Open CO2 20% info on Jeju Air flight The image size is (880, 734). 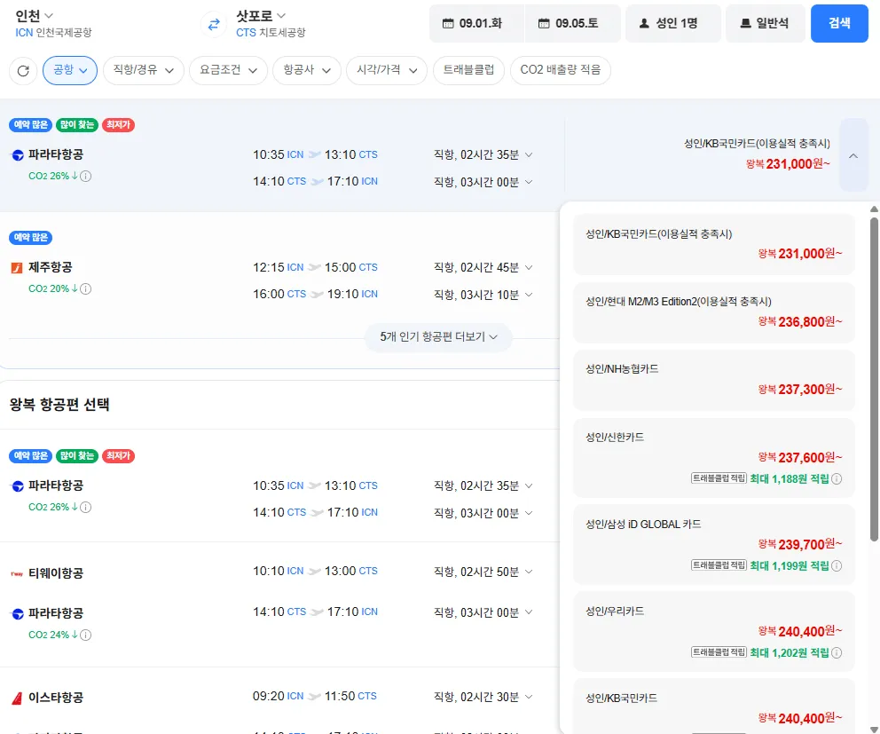pyautogui.click(x=85, y=289)
